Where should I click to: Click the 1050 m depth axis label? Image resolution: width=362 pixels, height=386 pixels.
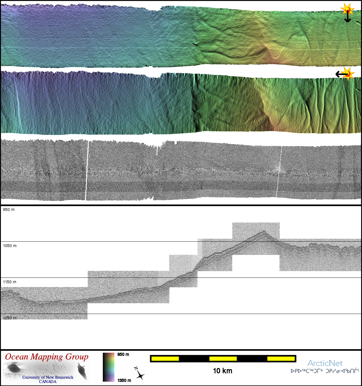(10, 246)
